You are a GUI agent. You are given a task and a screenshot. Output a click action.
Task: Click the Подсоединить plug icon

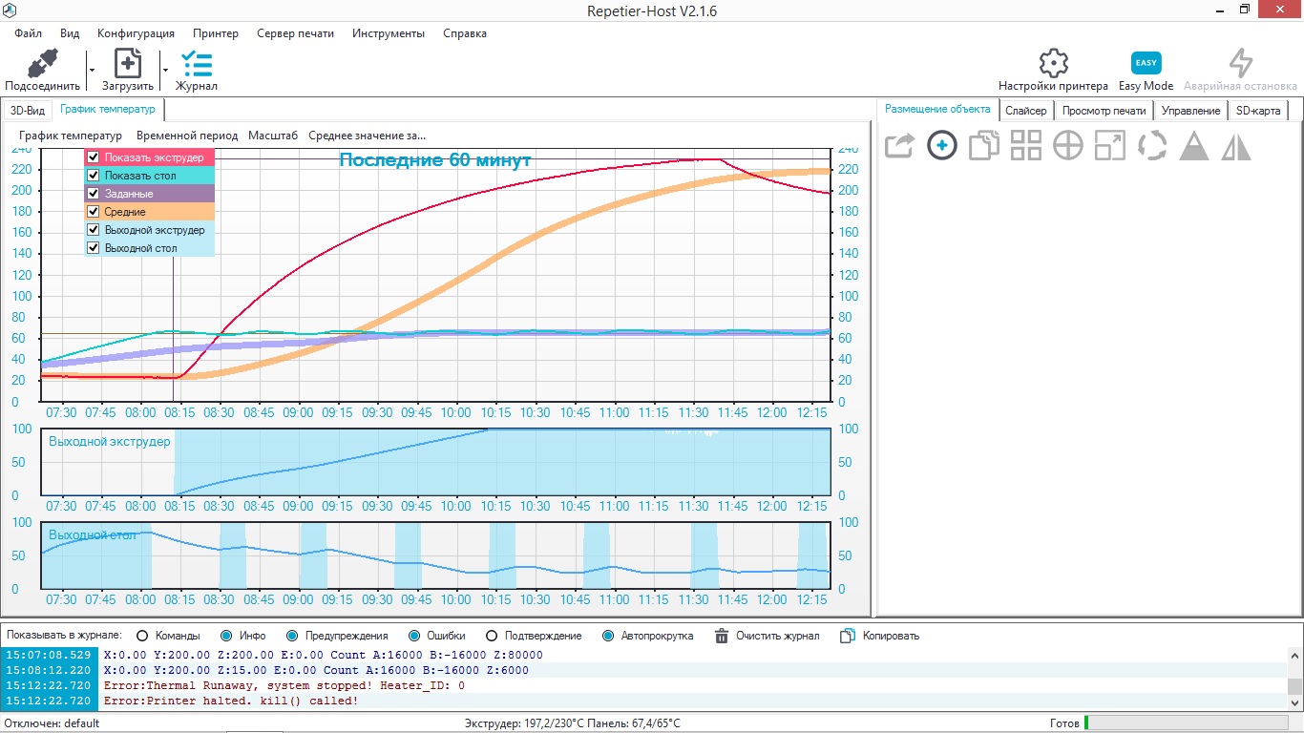click(42, 64)
